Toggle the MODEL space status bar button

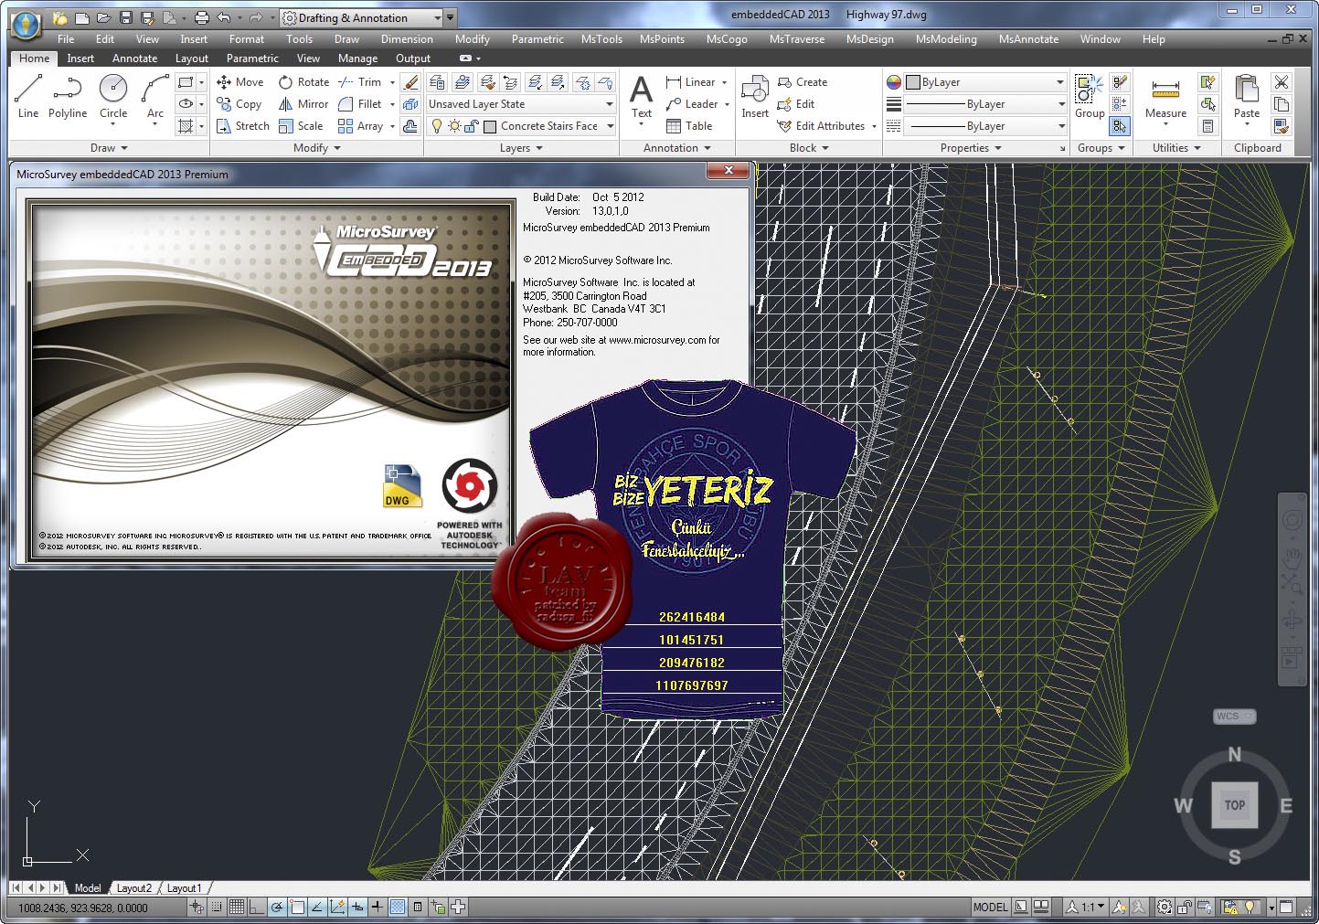click(990, 908)
